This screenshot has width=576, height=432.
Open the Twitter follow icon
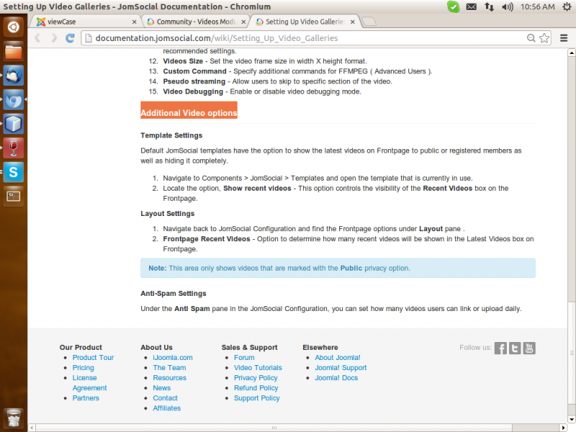(515, 348)
